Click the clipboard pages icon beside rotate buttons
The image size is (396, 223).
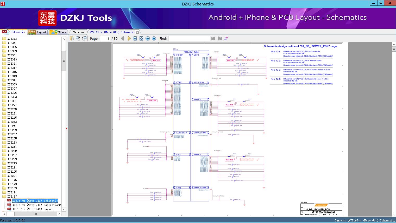72,38
